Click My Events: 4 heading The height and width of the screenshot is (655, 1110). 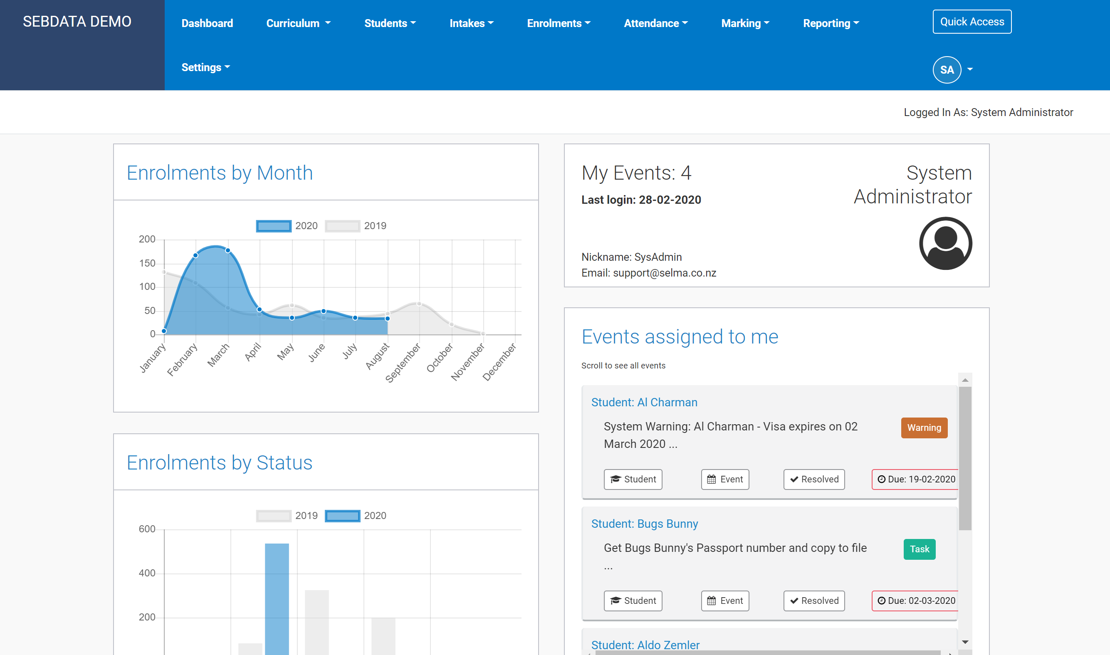(636, 173)
